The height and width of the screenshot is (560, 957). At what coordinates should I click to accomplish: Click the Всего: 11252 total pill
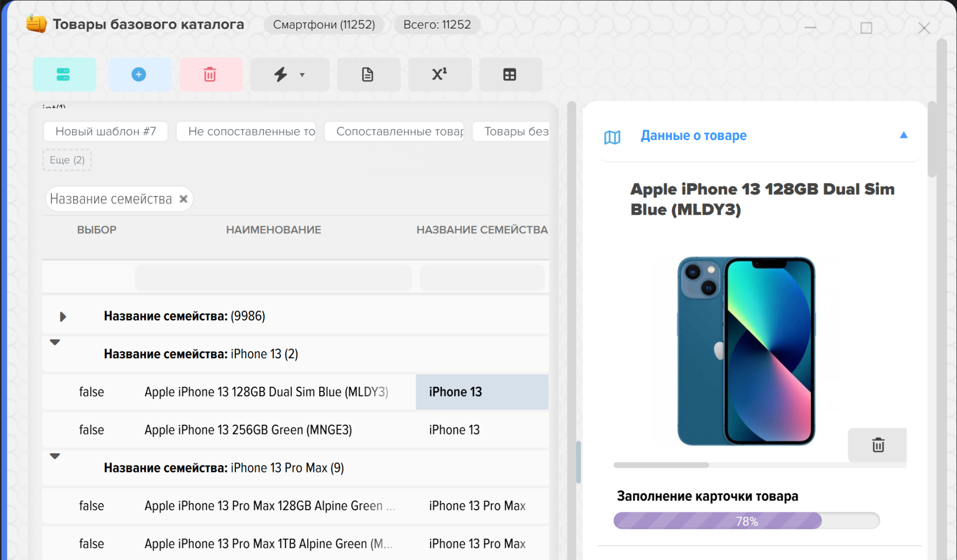point(437,25)
